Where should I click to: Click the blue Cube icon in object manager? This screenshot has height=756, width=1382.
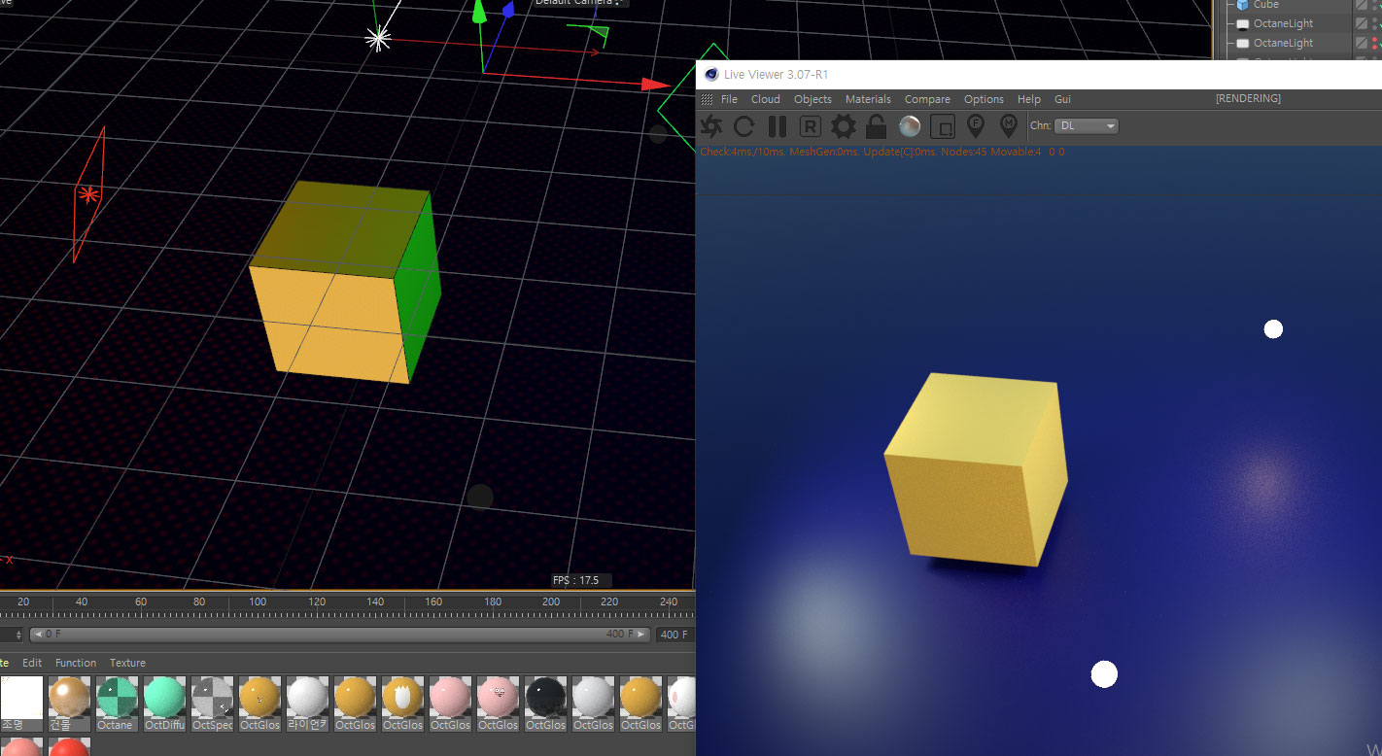point(1242,5)
